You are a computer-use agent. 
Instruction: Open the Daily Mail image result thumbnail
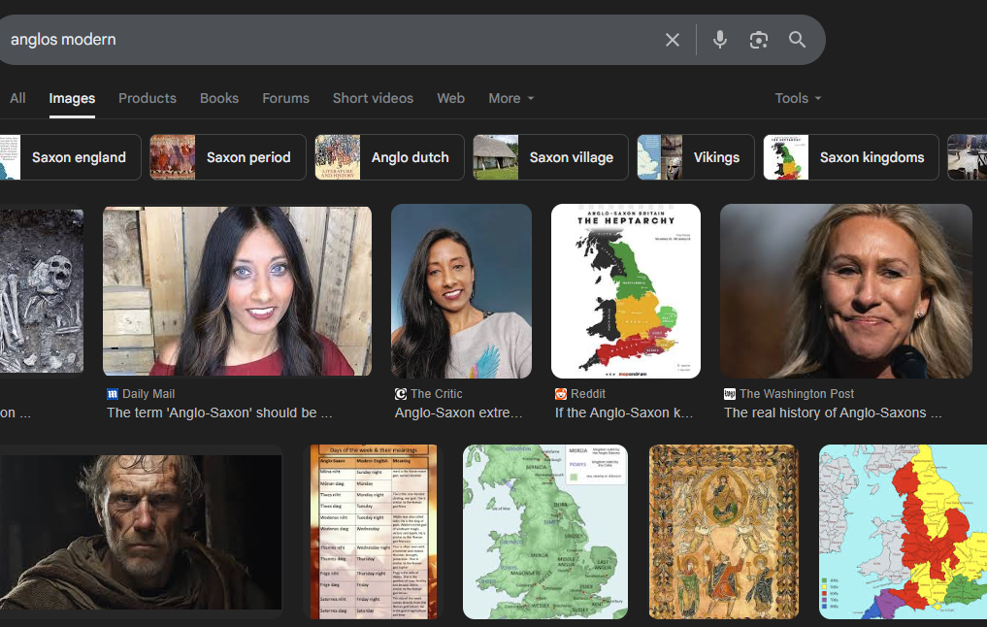[x=238, y=291]
